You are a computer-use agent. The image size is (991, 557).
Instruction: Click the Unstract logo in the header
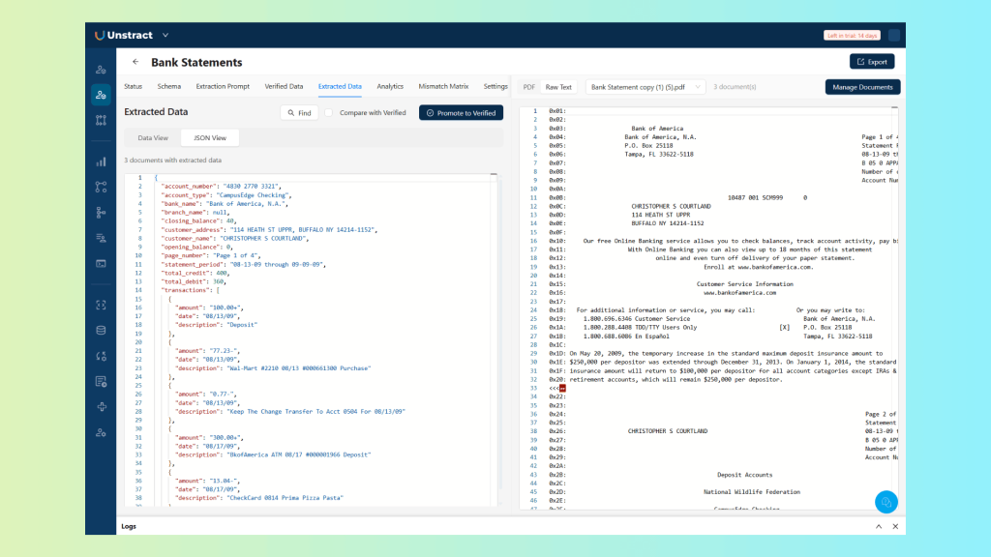124,36
